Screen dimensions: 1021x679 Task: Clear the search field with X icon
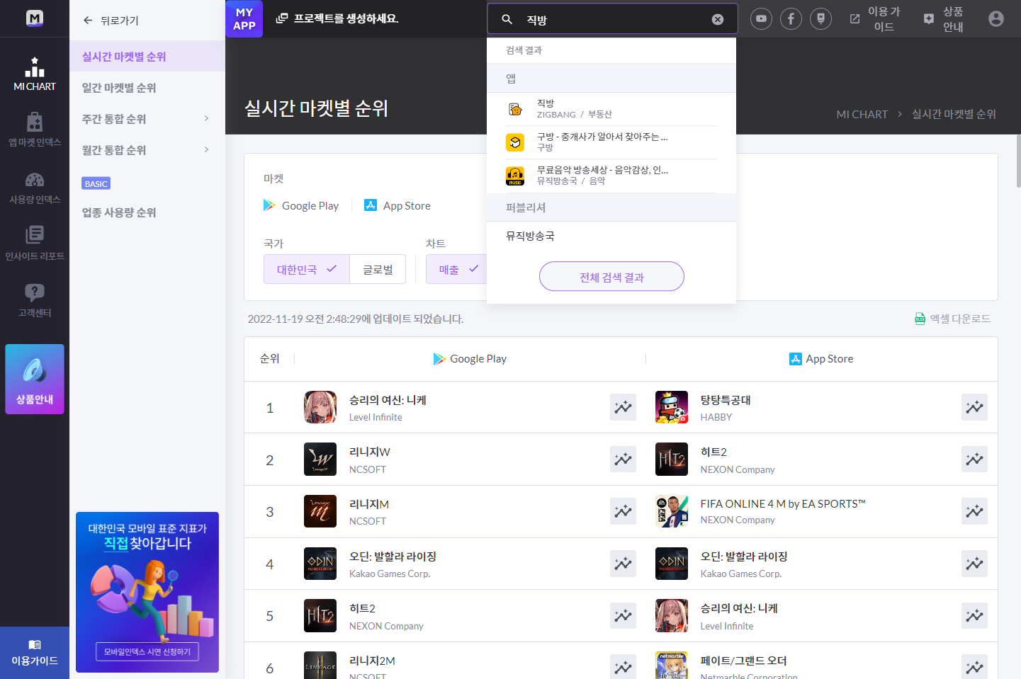(718, 19)
